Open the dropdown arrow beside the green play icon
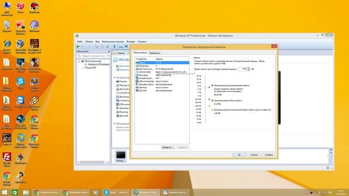This screenshot has width=349, height=196. tap(82, 46)
